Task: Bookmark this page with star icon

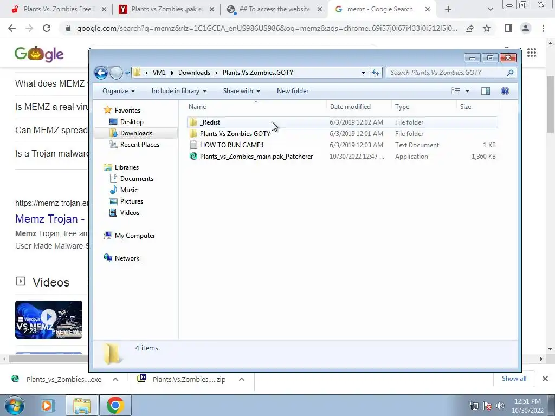Action: [487, 28]
